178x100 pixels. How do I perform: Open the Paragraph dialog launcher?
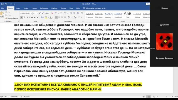pos(83,21)
